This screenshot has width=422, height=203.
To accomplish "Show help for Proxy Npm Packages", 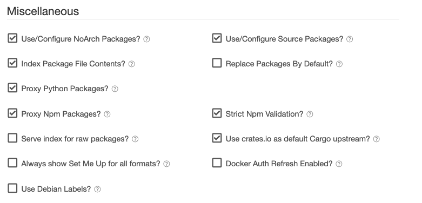I will (107, 114).
